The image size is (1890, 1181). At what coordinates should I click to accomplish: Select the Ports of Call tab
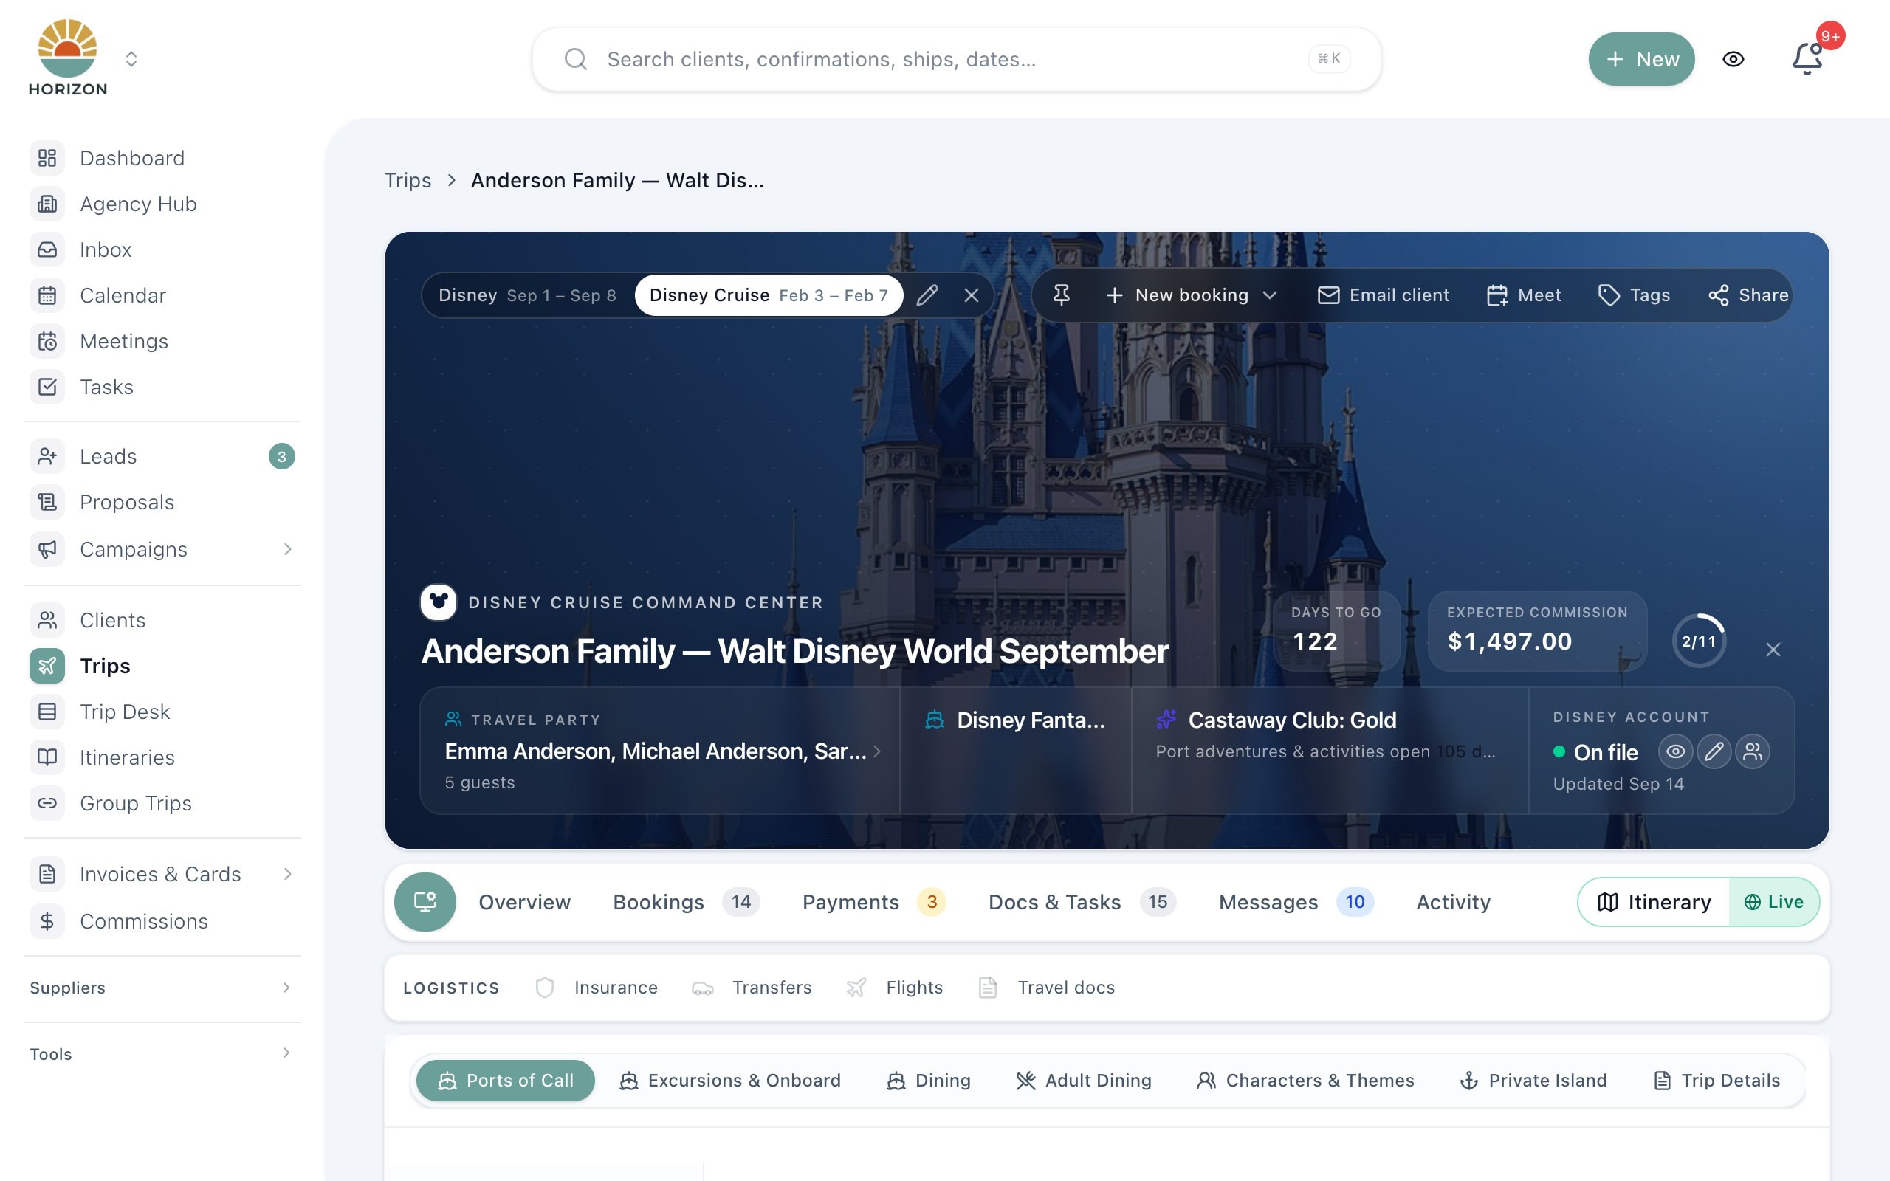click(x=505, y=1080)
